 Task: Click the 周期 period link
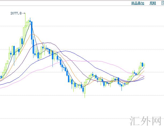(152, 3)
